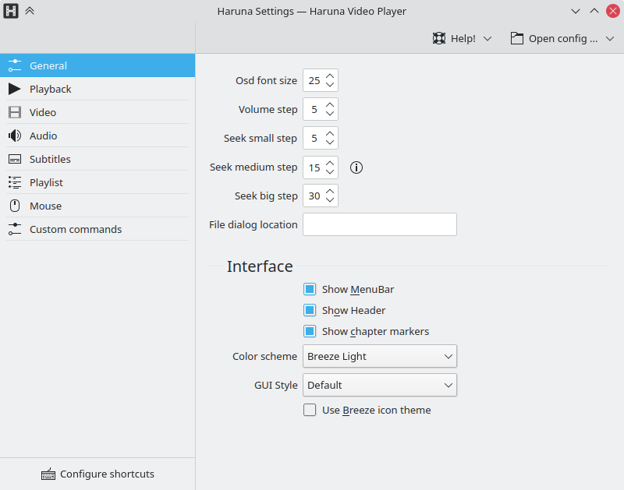Switch to the Custom commands section

click(76, 229)
